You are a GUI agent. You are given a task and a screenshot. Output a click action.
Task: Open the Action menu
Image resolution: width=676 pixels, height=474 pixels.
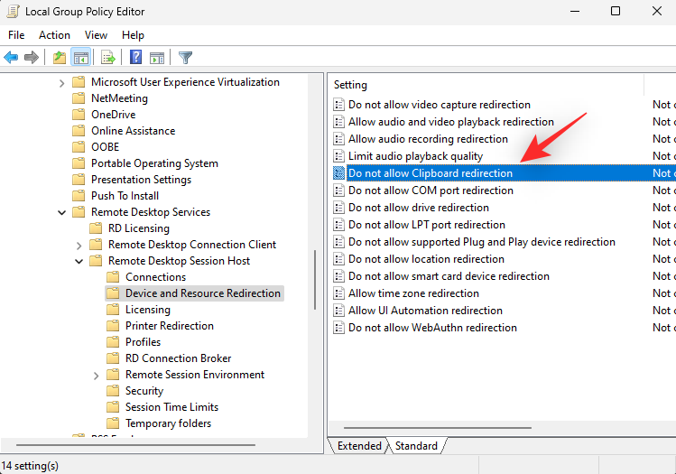[x=54, y=35]
